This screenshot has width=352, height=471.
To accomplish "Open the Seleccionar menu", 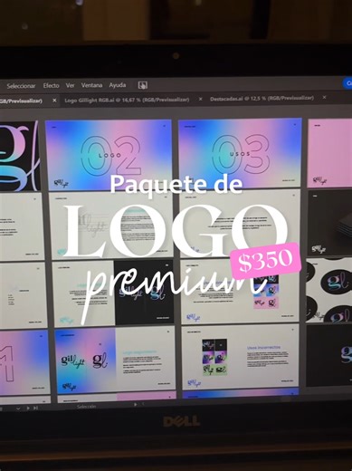I will [21, 86].
